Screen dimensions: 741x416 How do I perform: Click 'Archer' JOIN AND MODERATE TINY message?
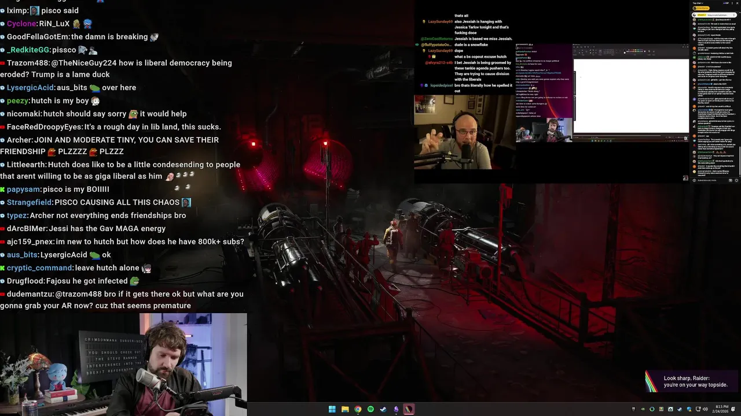(x=109, y=146)
